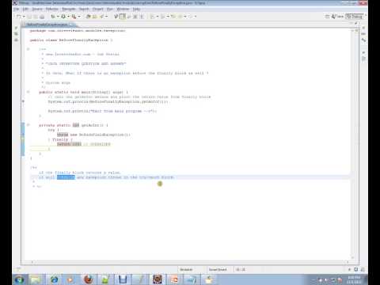This screenshot has height=285, width=380.
Task: Click the highlighted 'suppress' word in comment
Action: click(x=66, y=177)
